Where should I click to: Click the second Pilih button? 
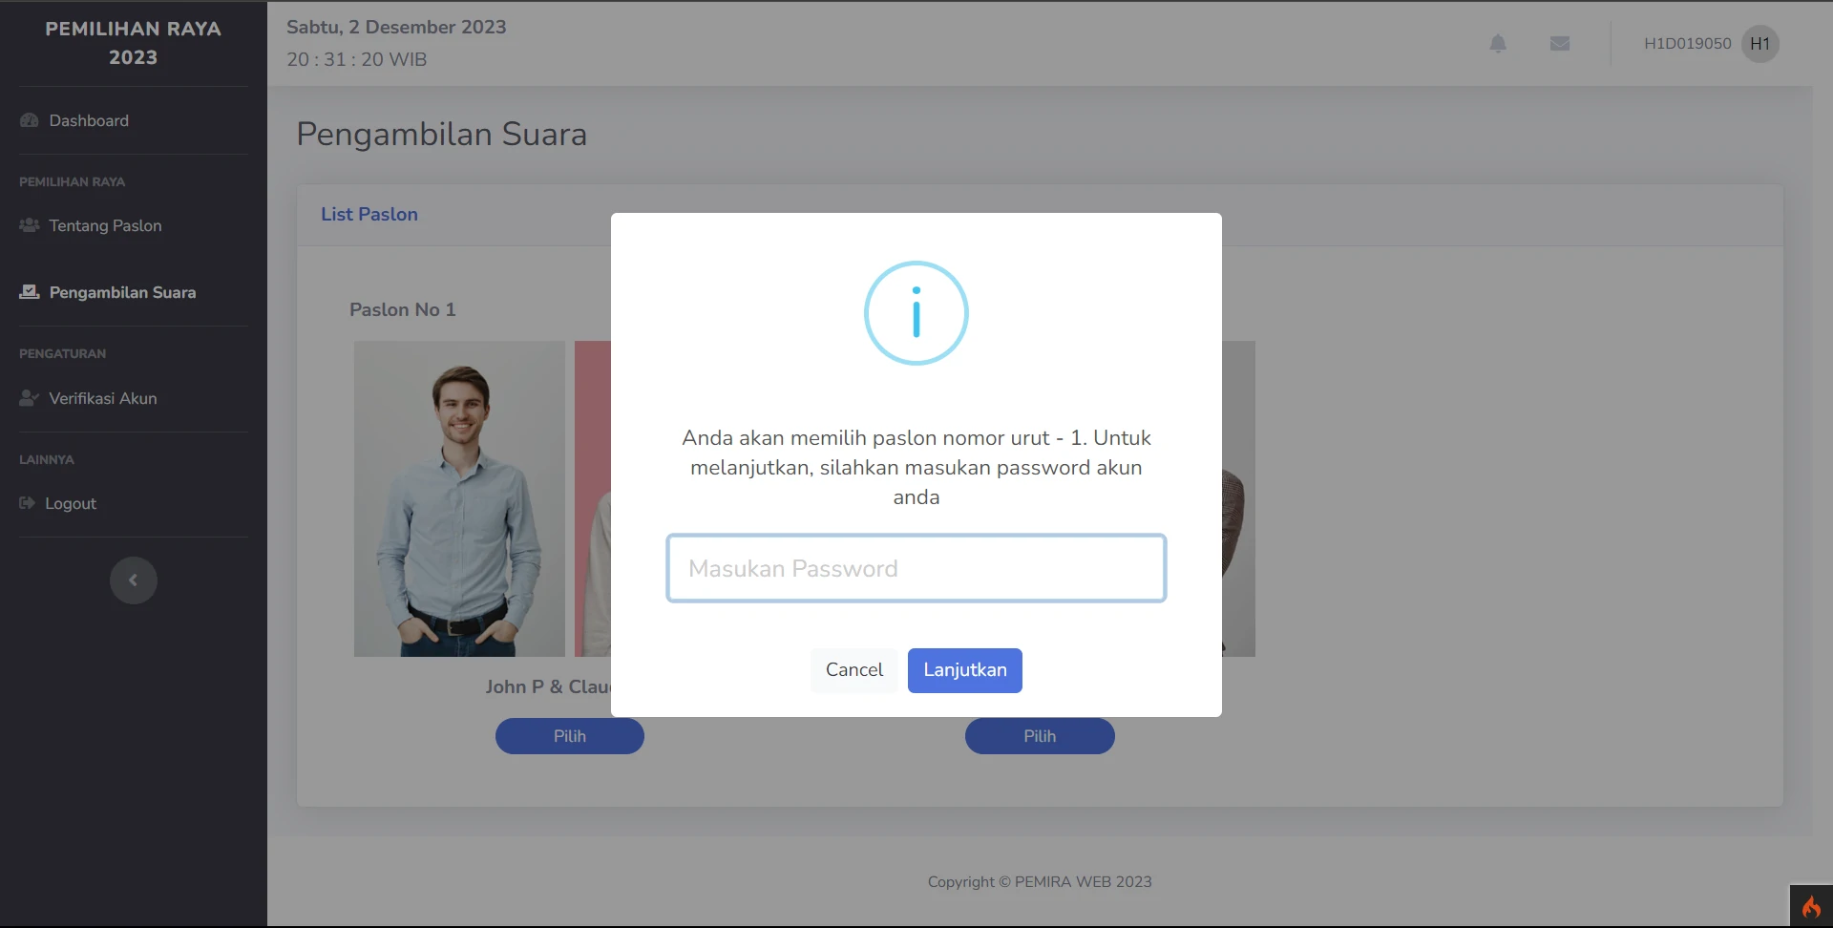[1040, 736]
